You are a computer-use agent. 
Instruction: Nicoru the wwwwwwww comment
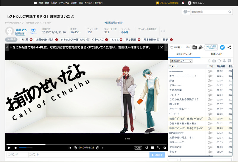(x=210, y=71)
